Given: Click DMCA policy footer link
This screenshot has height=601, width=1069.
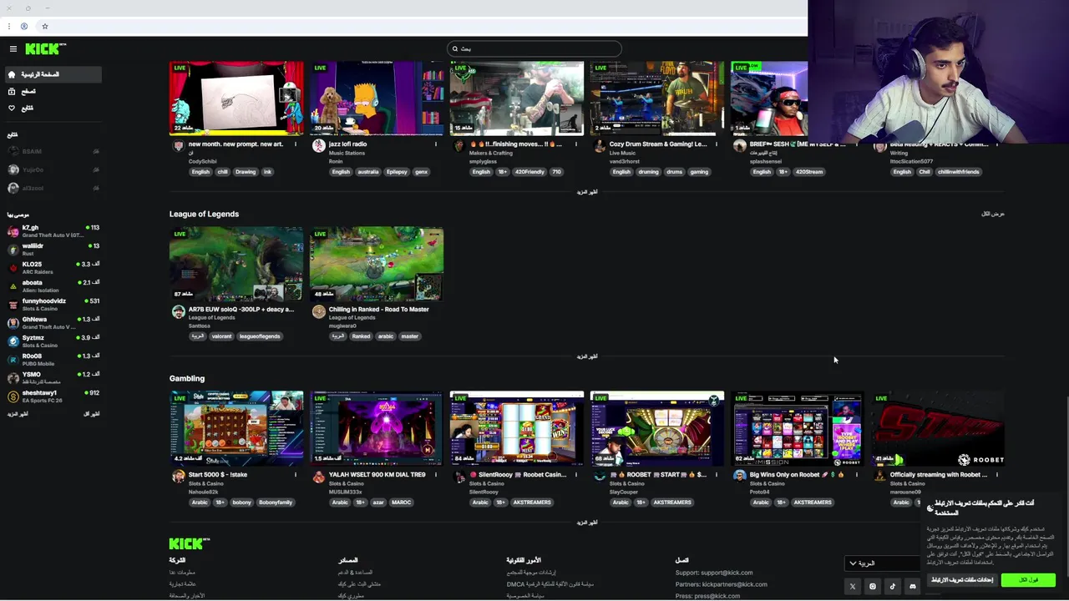Looking at the screenshot, I should pos(550,584).
